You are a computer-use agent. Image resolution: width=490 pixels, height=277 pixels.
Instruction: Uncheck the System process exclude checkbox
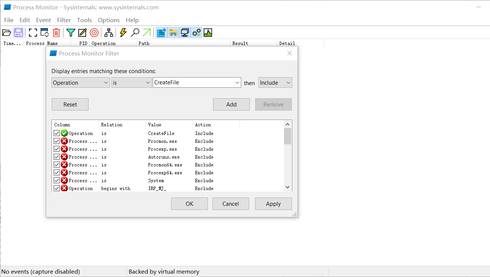(x=57, y=180)
